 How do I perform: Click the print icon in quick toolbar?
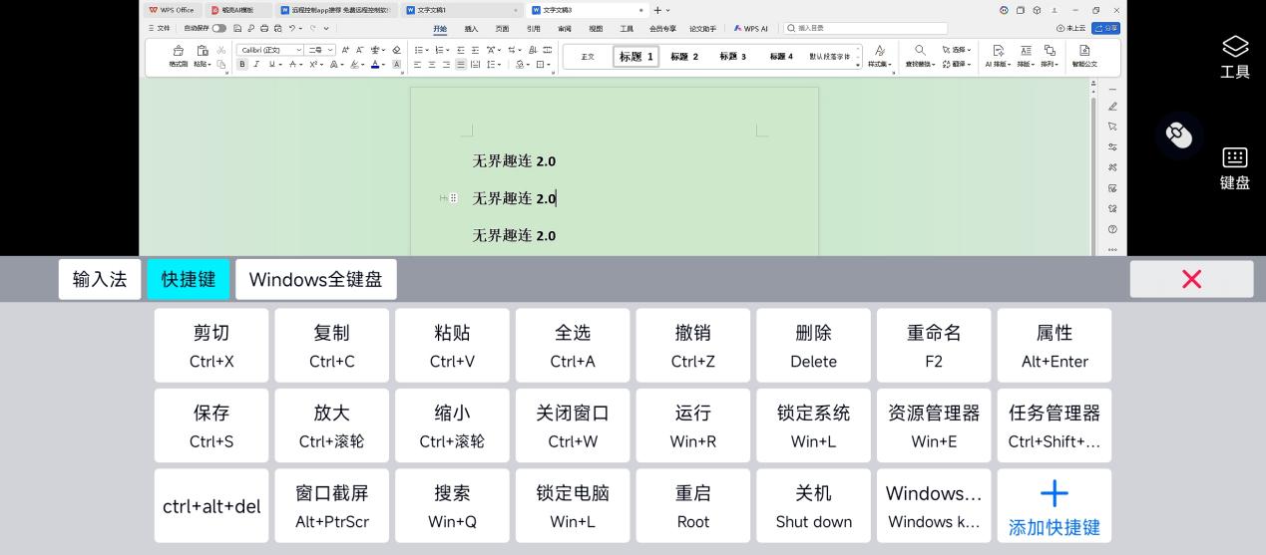point(264,28)
